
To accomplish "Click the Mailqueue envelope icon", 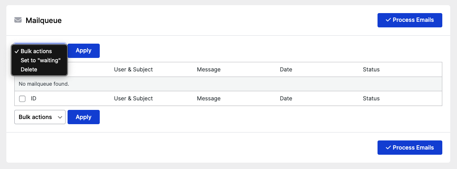I will 18,20.
